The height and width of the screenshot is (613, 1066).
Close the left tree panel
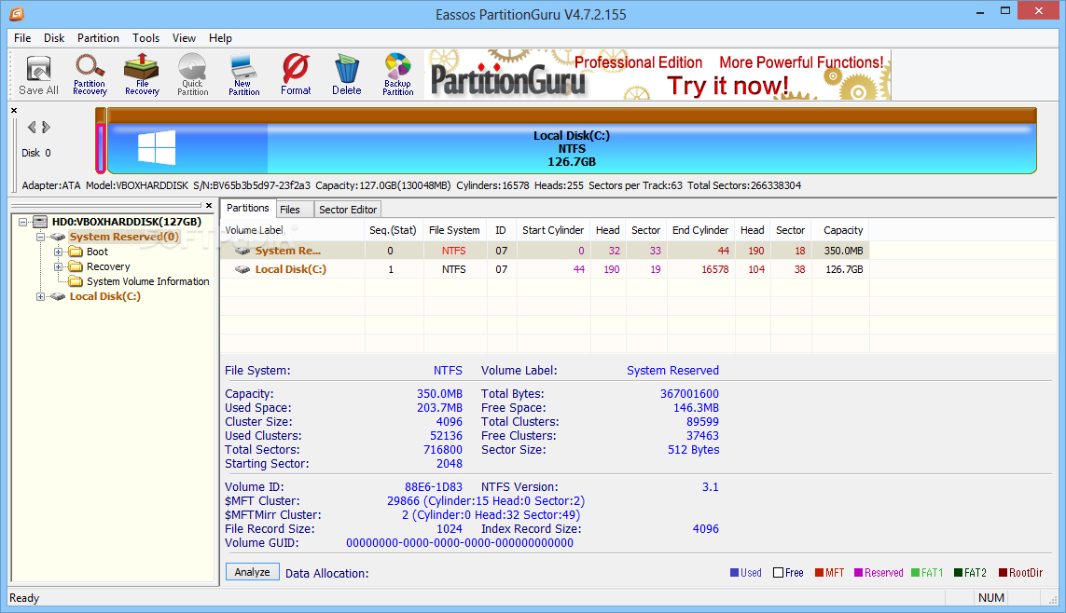click(209, 205)
